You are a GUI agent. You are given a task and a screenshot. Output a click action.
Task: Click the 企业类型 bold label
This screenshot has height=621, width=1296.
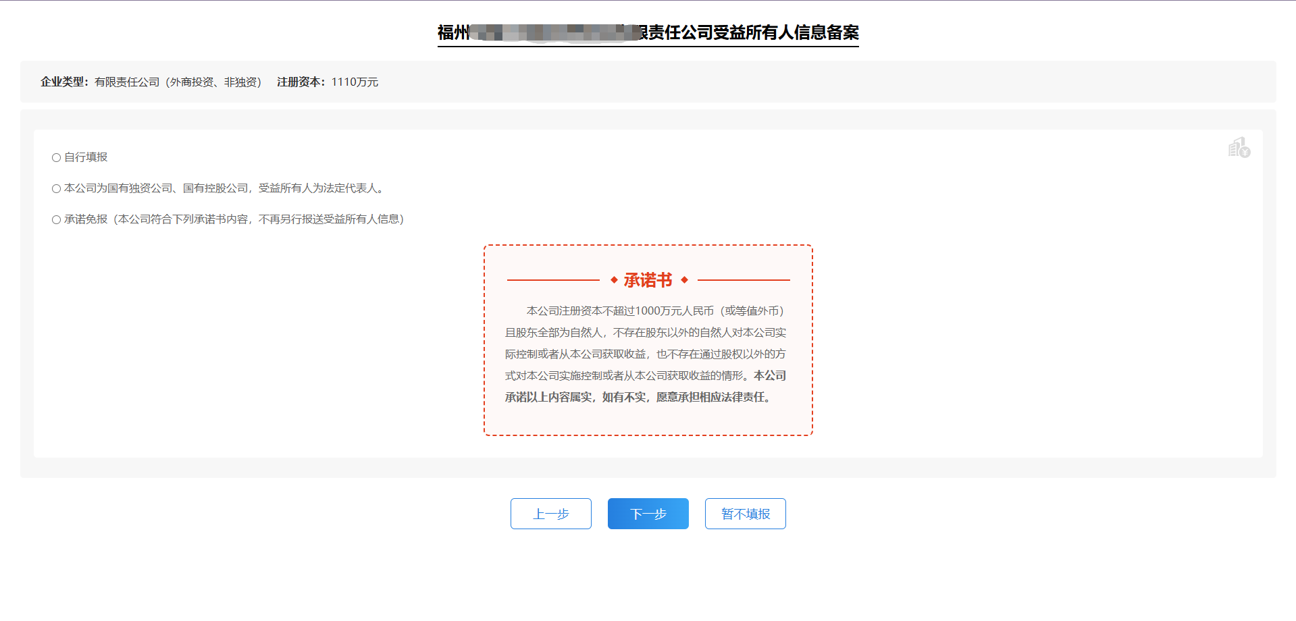coord(64,82)
